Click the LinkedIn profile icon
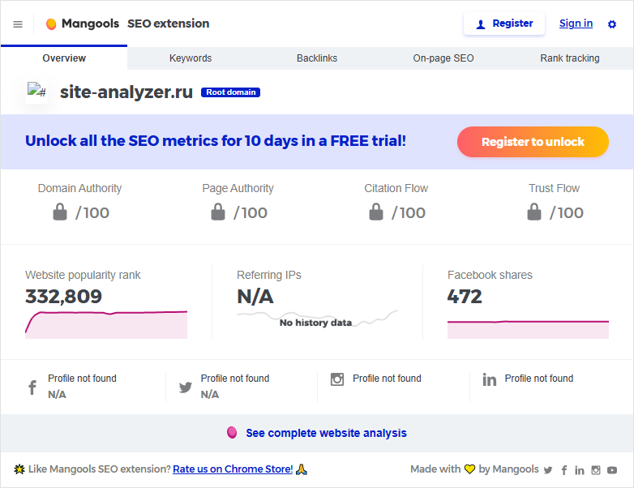 pos(489,379)
